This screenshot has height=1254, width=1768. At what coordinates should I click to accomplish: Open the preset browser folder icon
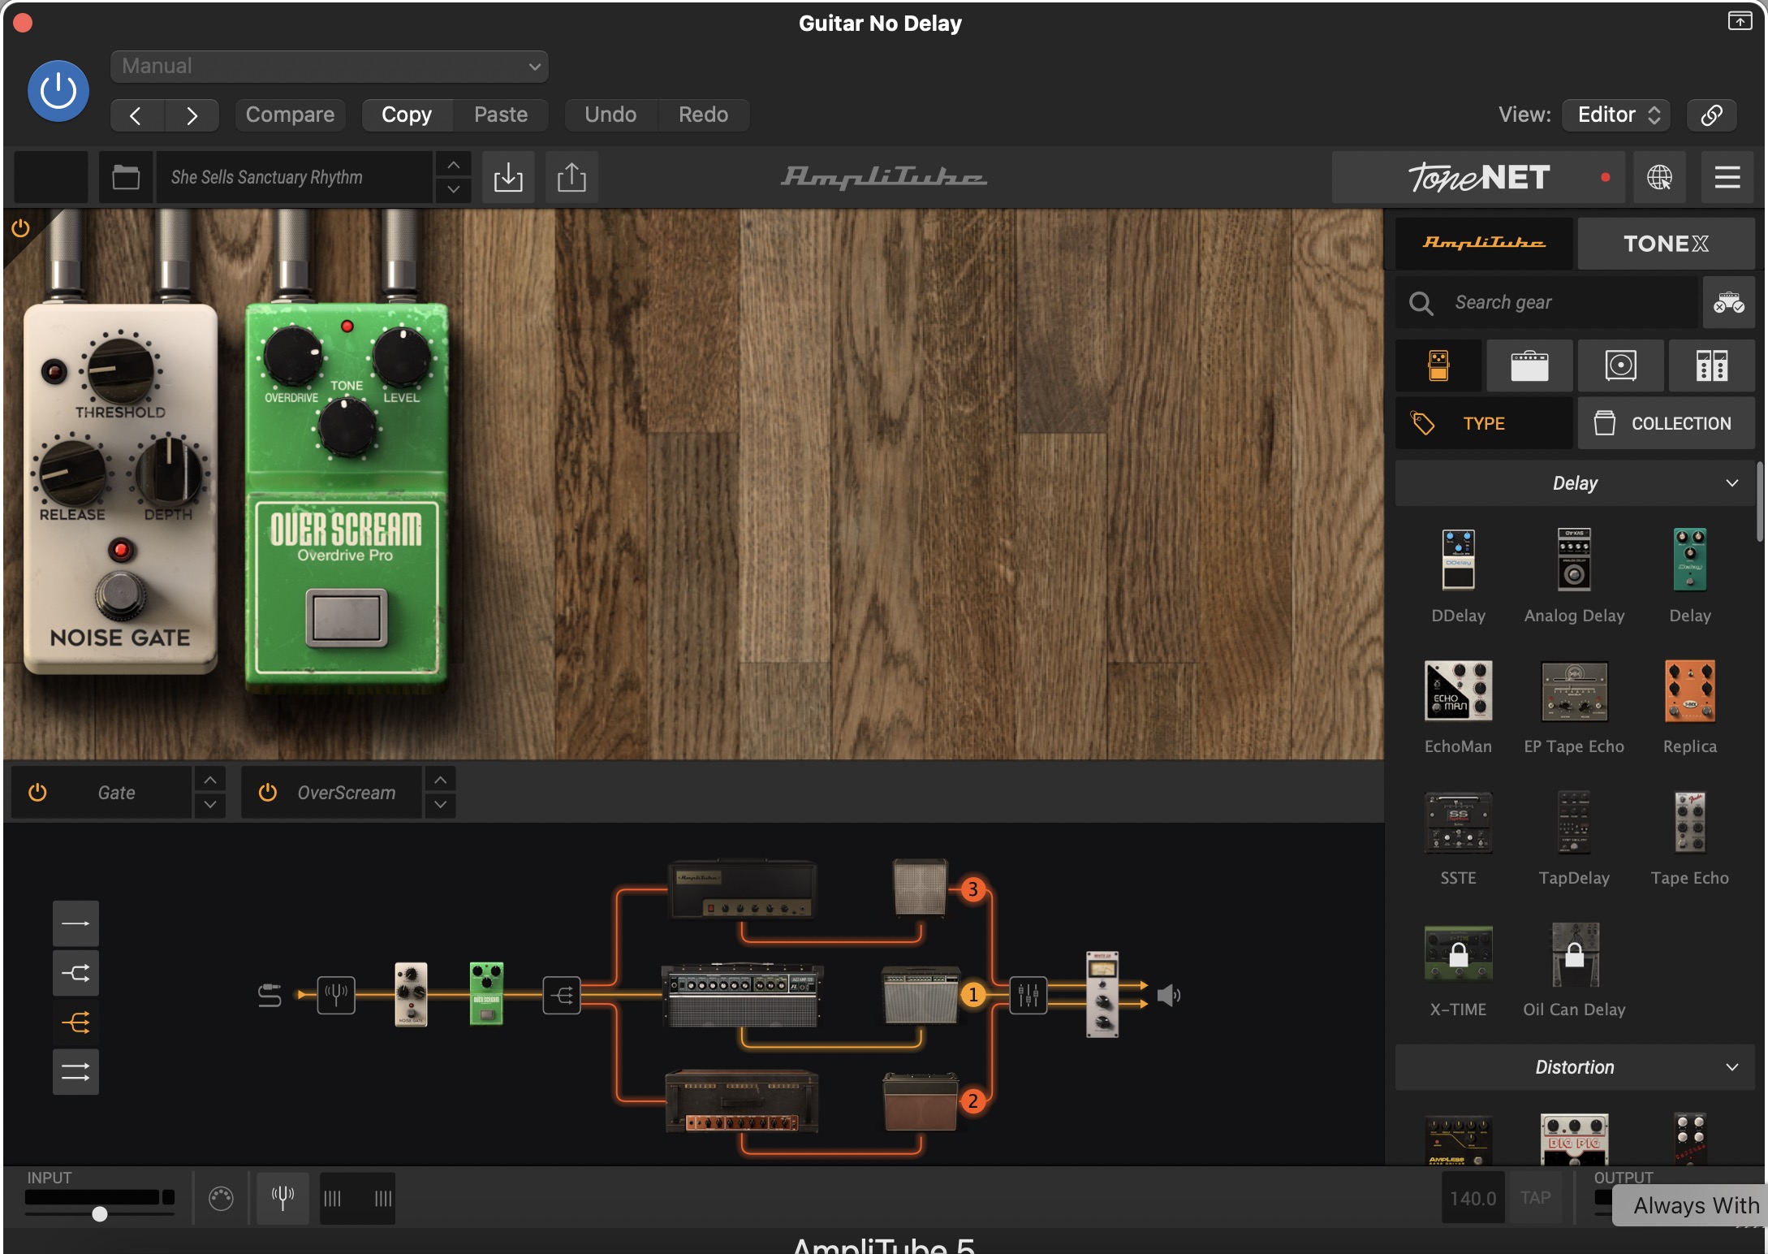[126, 177]
